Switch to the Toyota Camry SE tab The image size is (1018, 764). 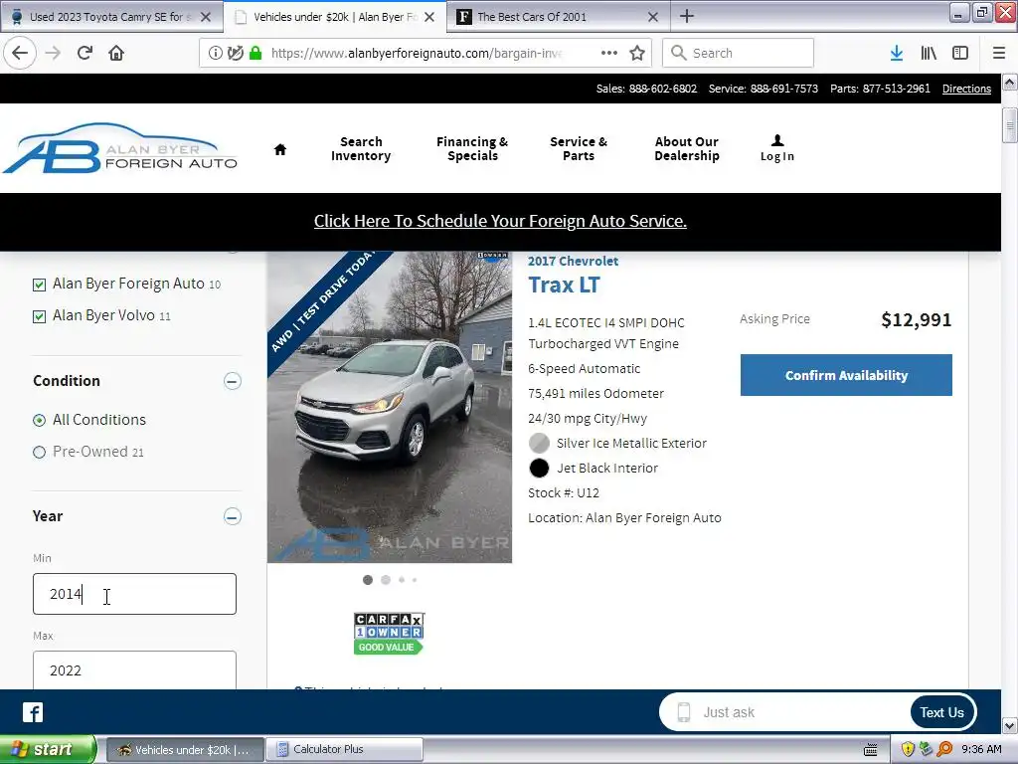[111, 17]
